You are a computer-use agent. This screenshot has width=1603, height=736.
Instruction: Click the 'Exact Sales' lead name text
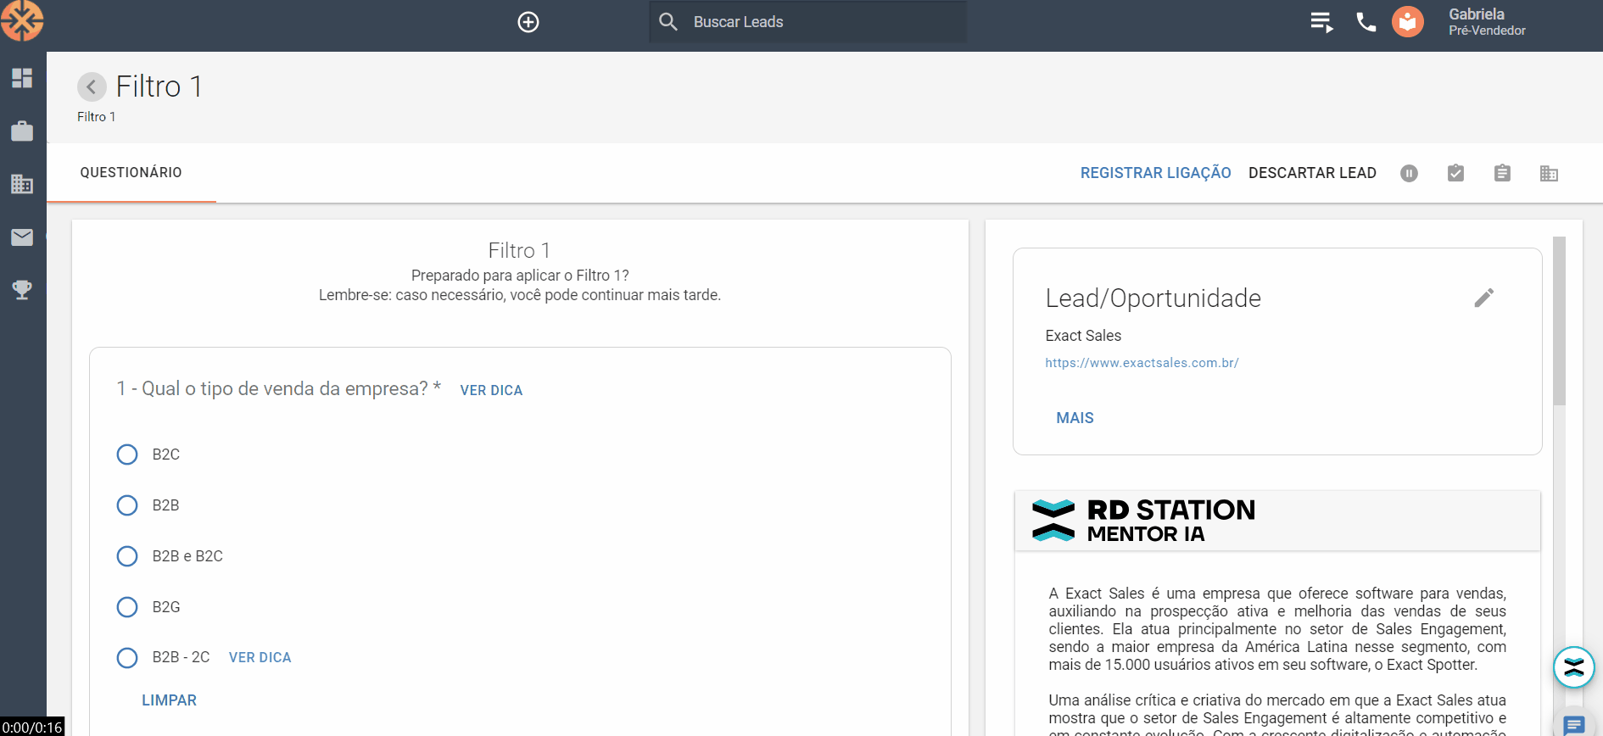1083,336
